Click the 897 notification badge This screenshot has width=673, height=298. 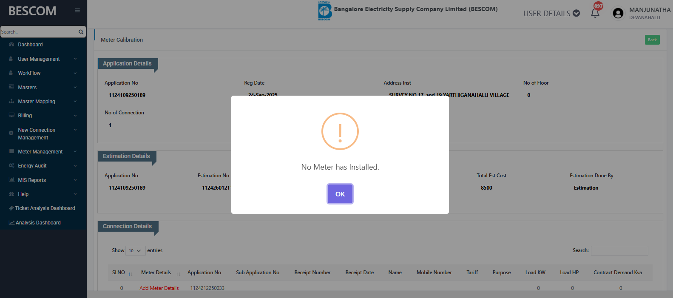[x=598, y=6]
